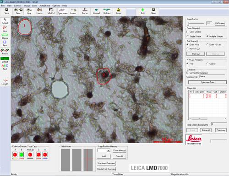229x176 pixels.
Task: Set precision to Fine
Action: (x=188, y=64)
